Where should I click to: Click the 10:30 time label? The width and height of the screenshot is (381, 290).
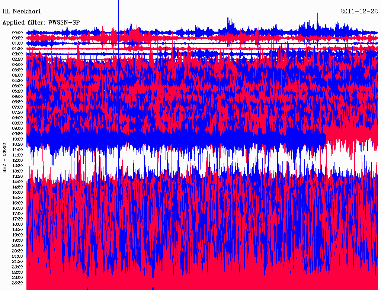click(x=17, y=145)
